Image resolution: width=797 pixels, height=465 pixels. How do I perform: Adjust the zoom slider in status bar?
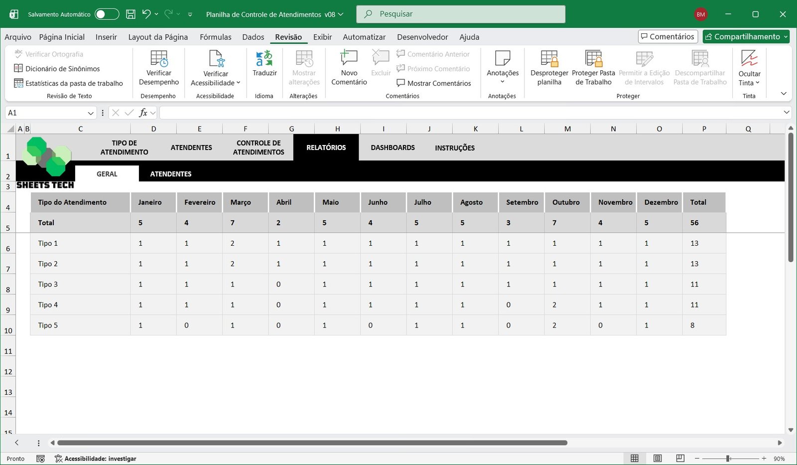pos(728,459)
